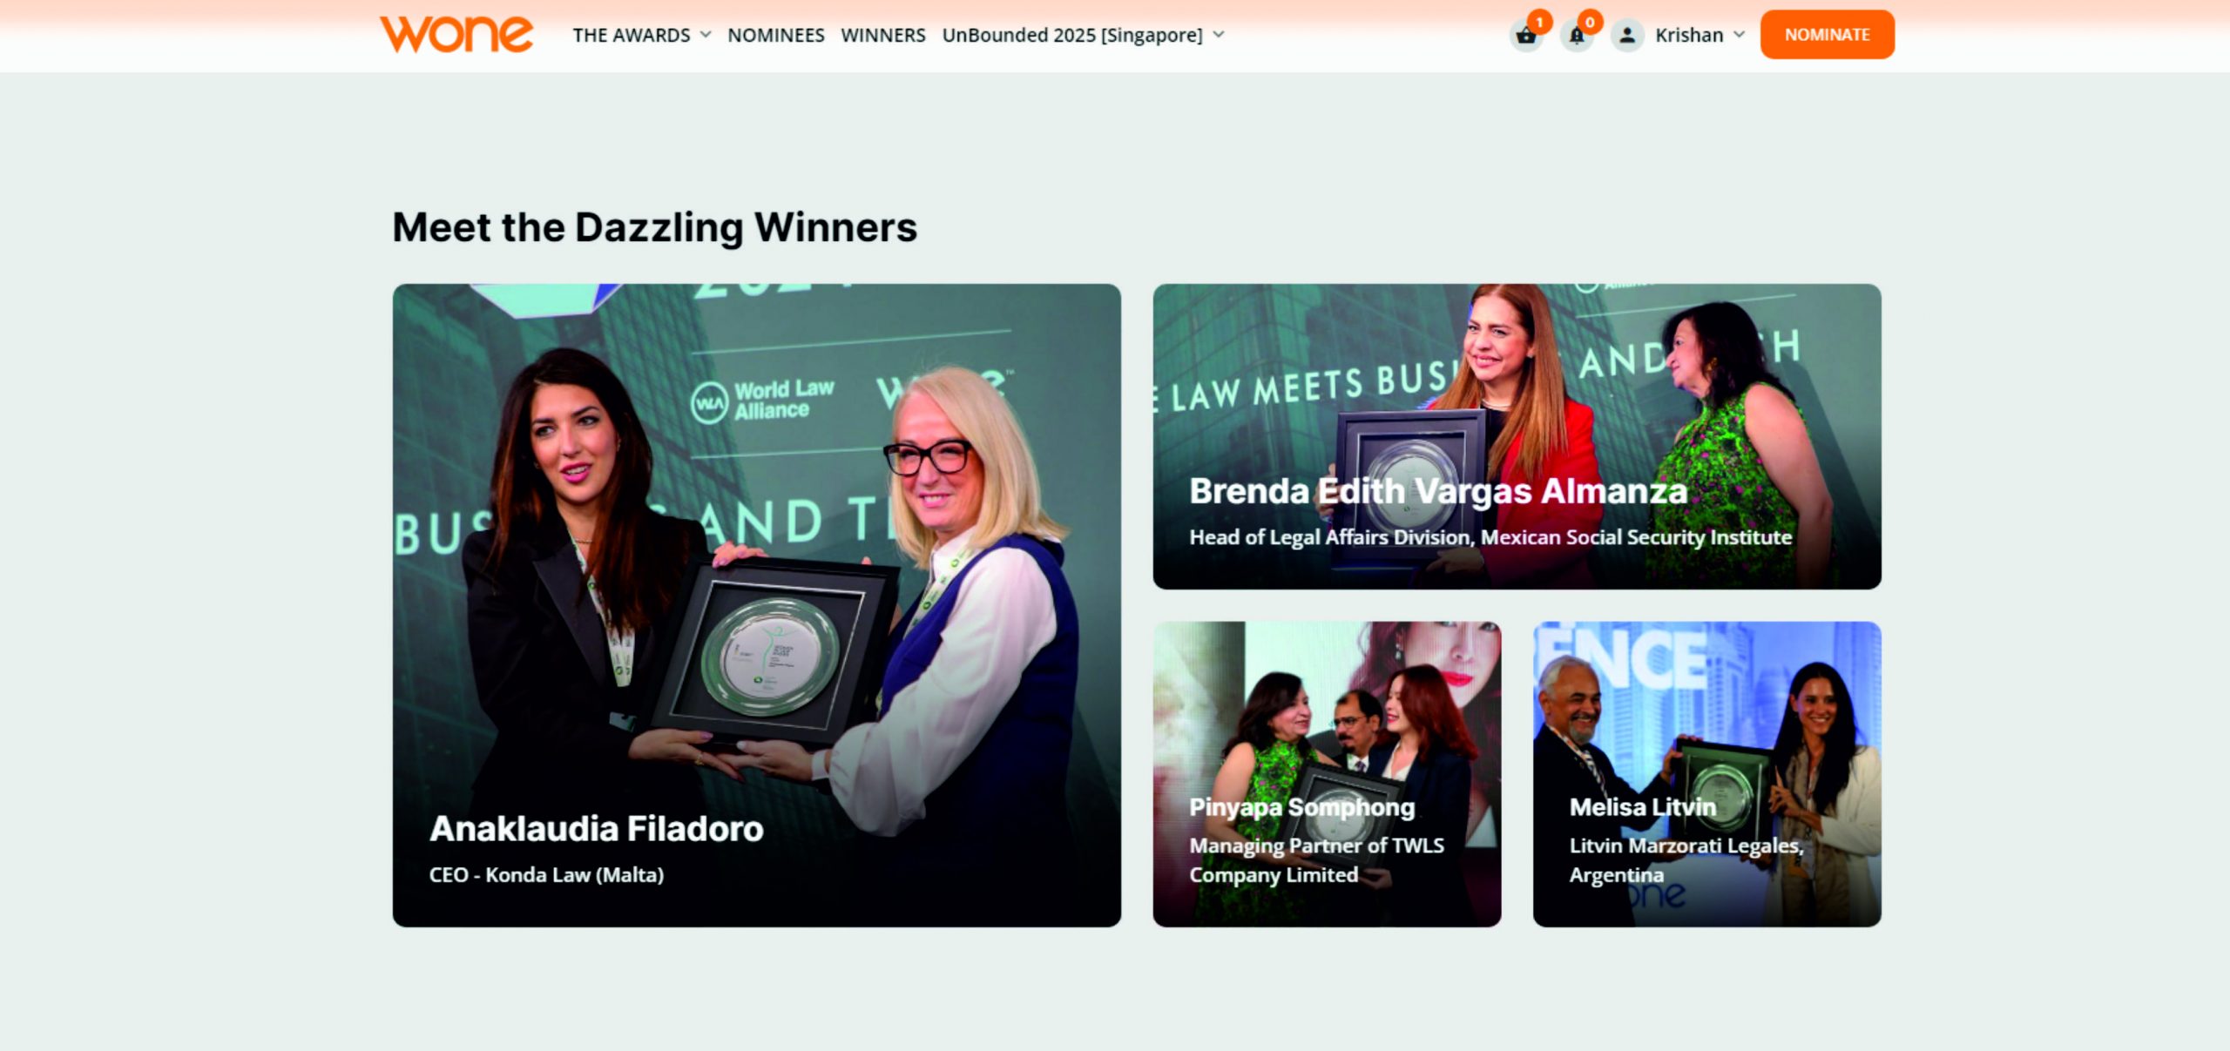2230x1051 pixels.
Task: Click the Meet the Dazzling Winners heading
Action: (654, 227)
